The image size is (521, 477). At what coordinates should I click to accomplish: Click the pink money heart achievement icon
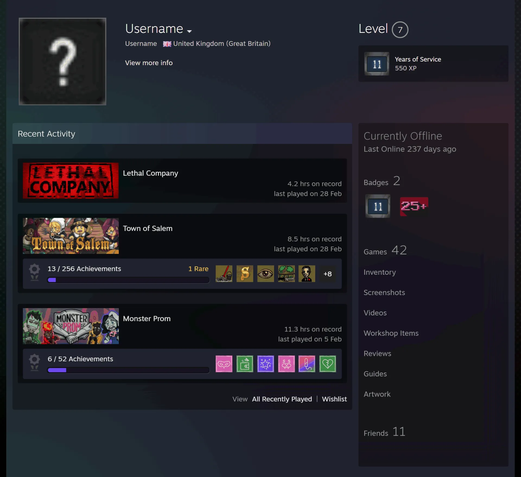286,364
